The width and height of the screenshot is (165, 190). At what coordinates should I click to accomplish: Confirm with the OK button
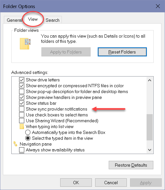(76, 183)
